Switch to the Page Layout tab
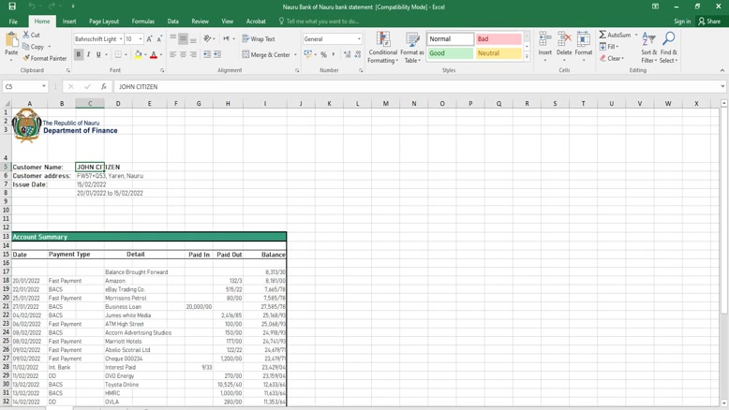The height and width of the screenshot is (410, 729). pos(104,21)
